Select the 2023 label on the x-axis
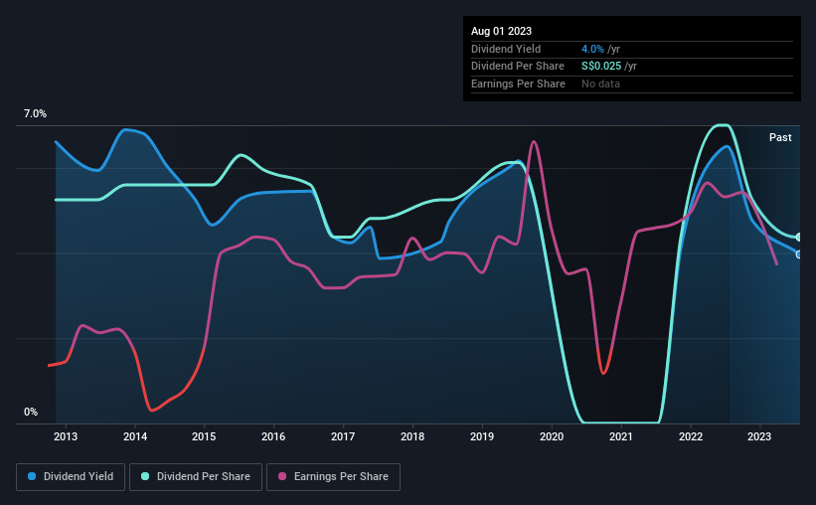This screenshot has height=505, width=816. click(x=759, y=436)
